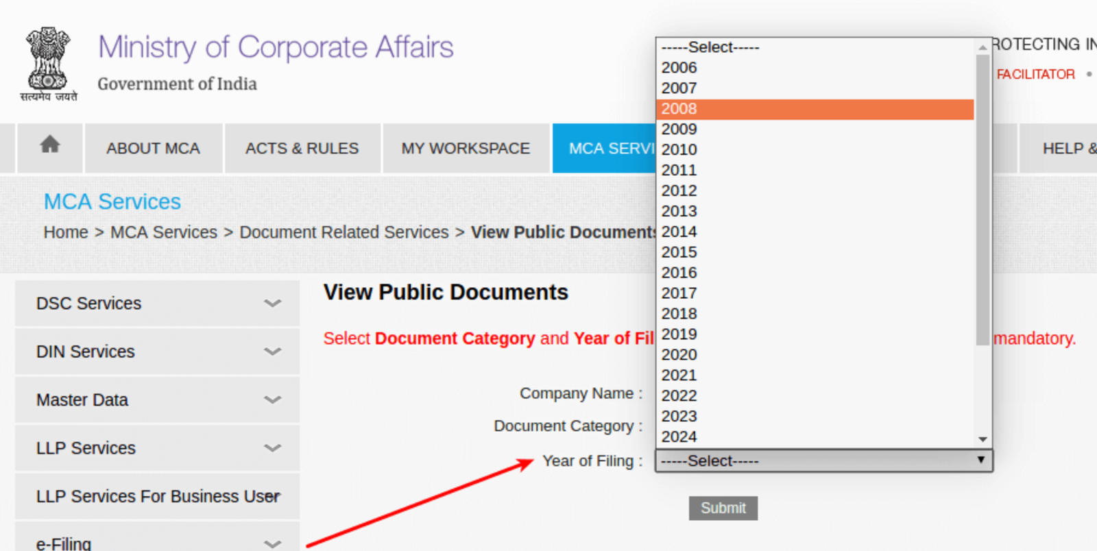Viewport: 1097px width, 551px height.
Task: Open DSC Services sidebar item
Action: tap(157, 303)
